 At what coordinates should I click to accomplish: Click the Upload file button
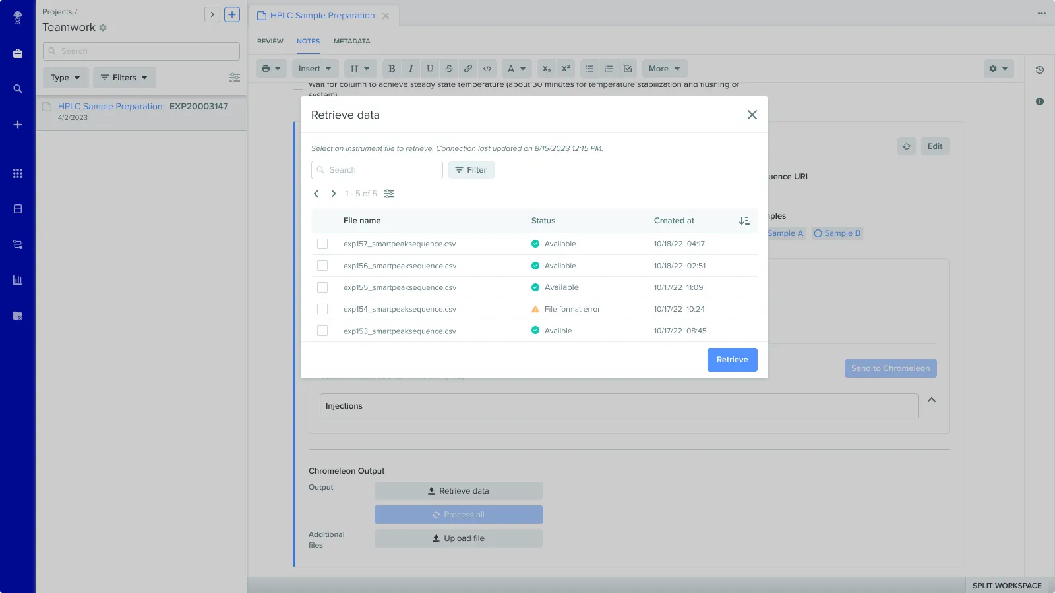coord(459,538)
